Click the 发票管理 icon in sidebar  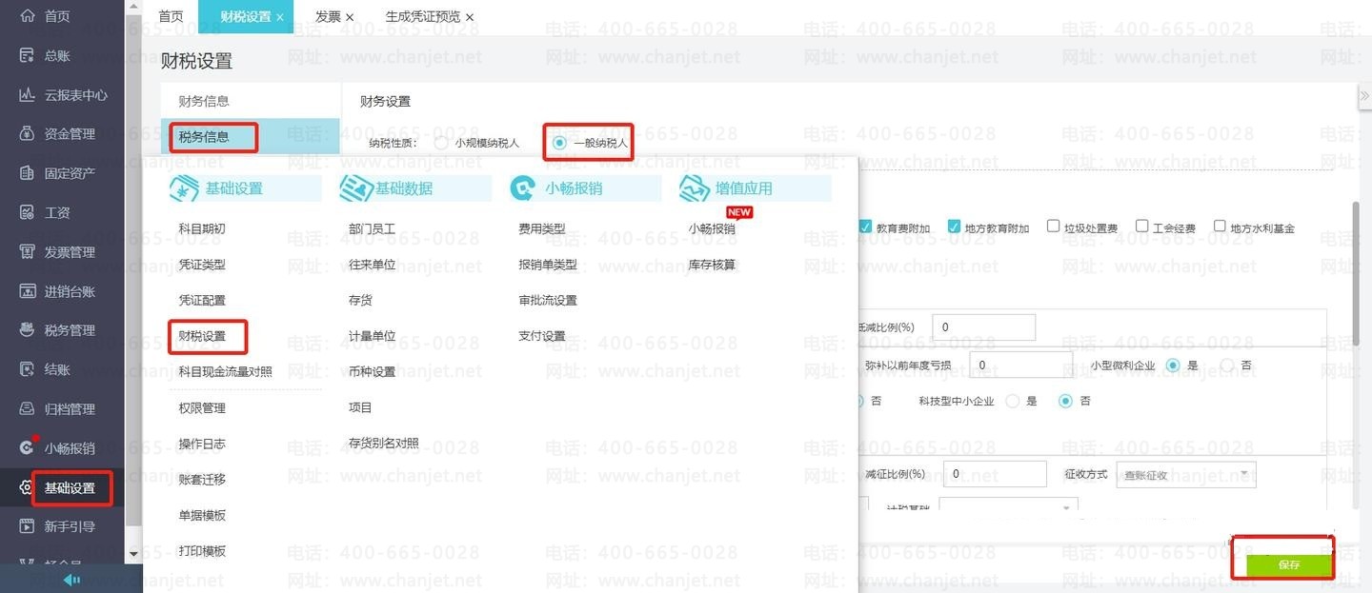[x=27, y=252]
